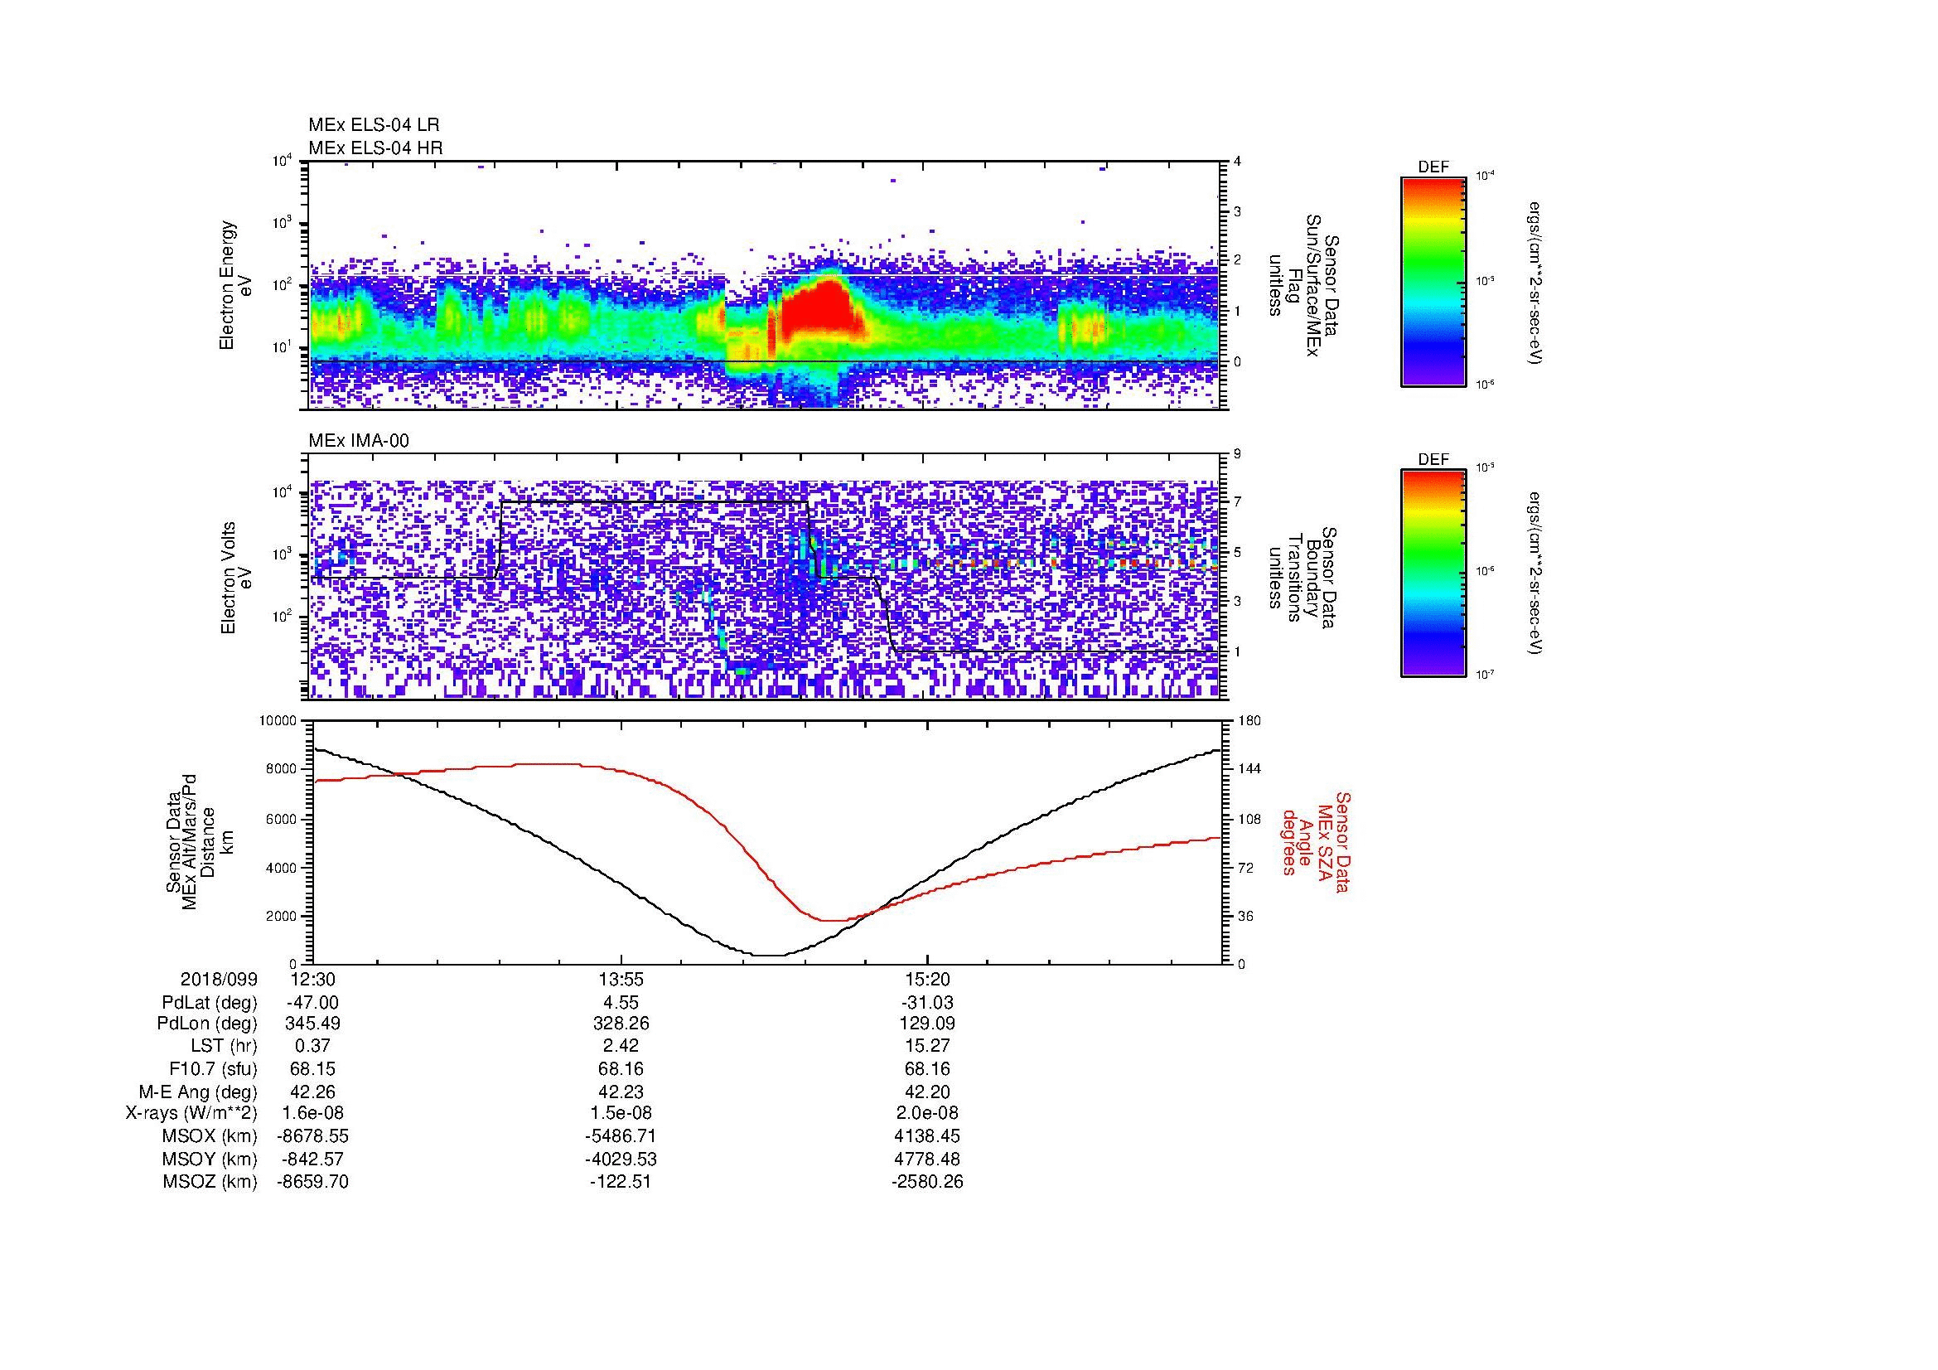Click the 'PdLon (deg)' row label

(210, 1024)
